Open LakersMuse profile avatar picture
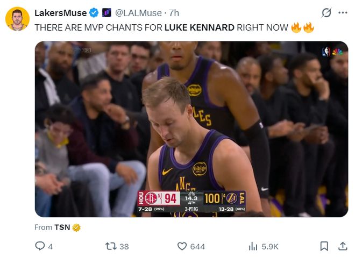This screenshot has height=257, width=355. pos(17,19)
